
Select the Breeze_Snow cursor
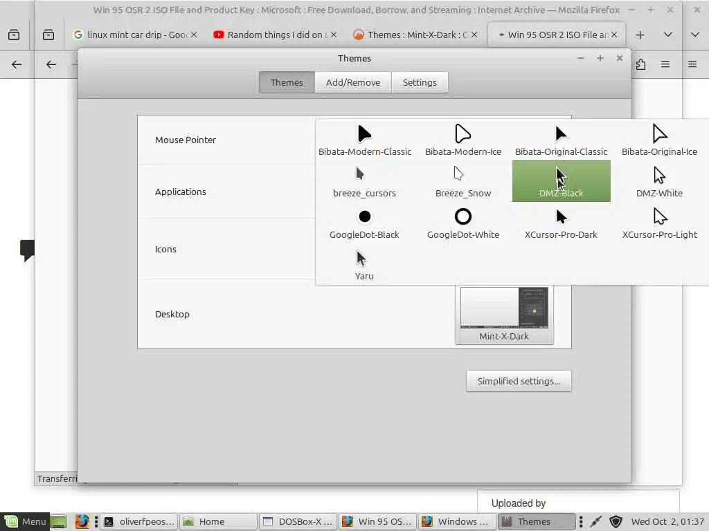point(463,182)
